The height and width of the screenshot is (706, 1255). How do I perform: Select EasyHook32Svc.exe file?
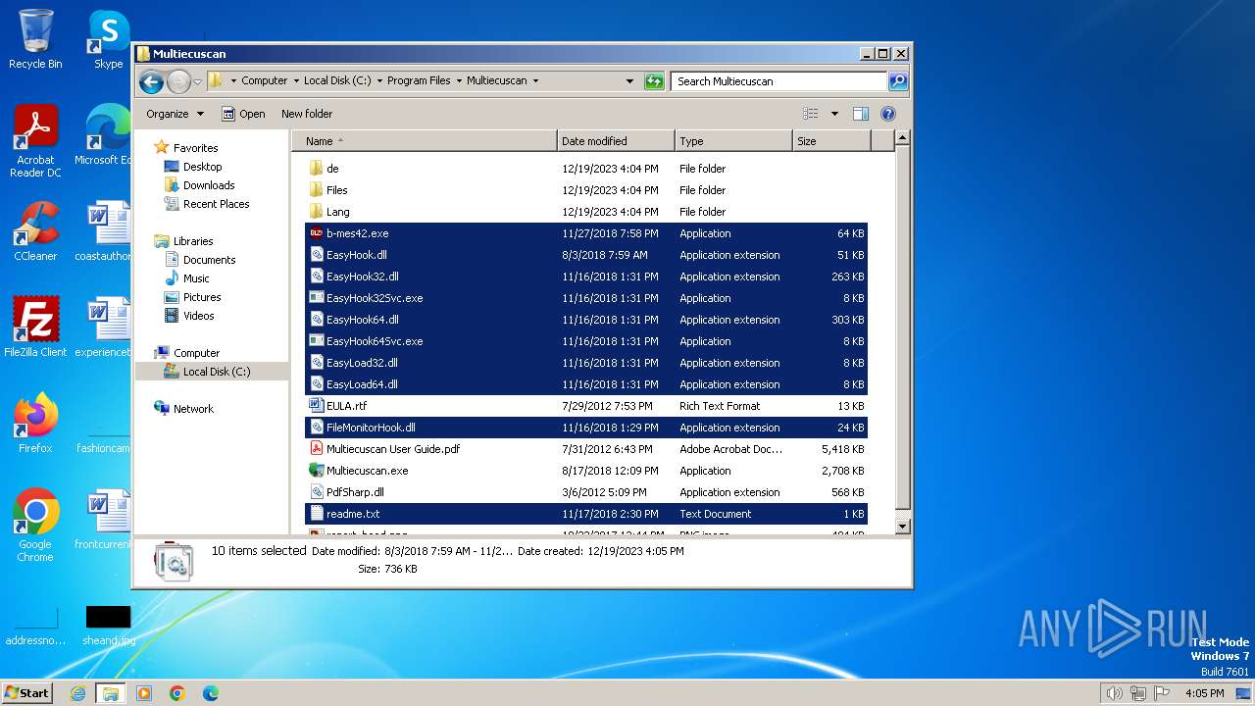(586, 298)
